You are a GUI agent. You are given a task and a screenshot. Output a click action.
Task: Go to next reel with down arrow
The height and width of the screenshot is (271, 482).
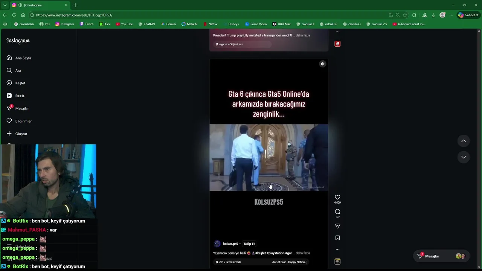[x=464, y=157]
